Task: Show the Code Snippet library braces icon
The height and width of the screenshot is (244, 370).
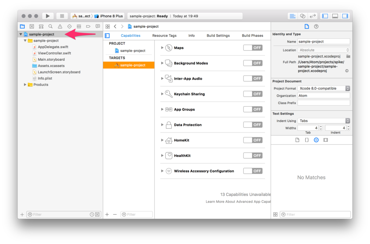Action: pos(307,140)
